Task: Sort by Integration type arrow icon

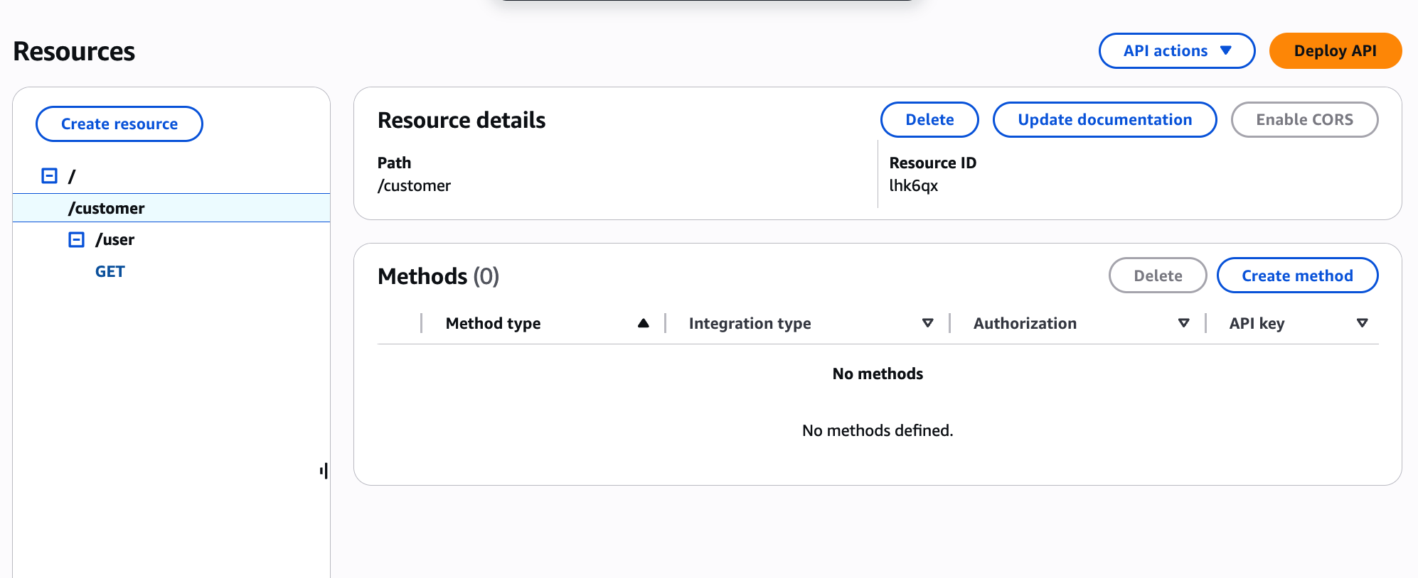Action: tap(927, 323)
